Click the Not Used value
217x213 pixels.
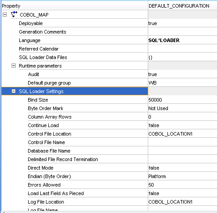tap(158, 108)
